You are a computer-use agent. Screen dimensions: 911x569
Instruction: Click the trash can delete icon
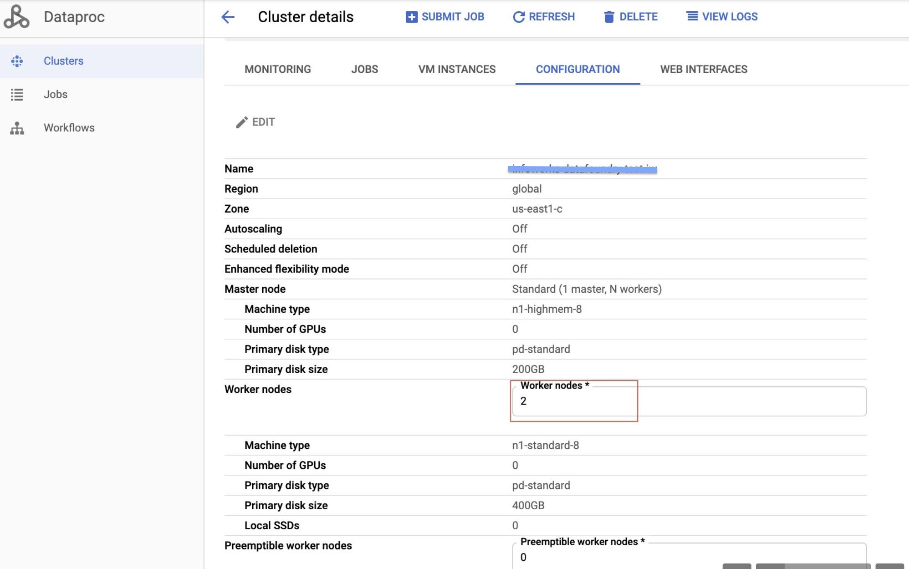[609, 17]
